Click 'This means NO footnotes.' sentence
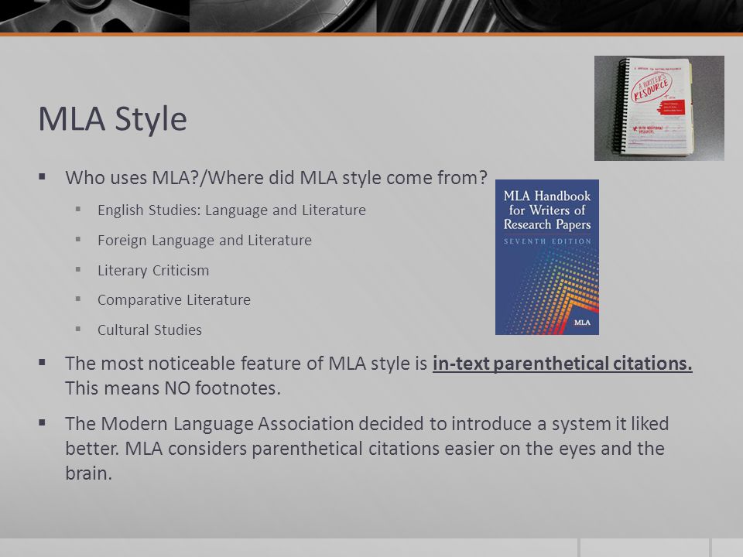Screen dimensions: 743x557 pyautogui.click(x=173, y=388)
